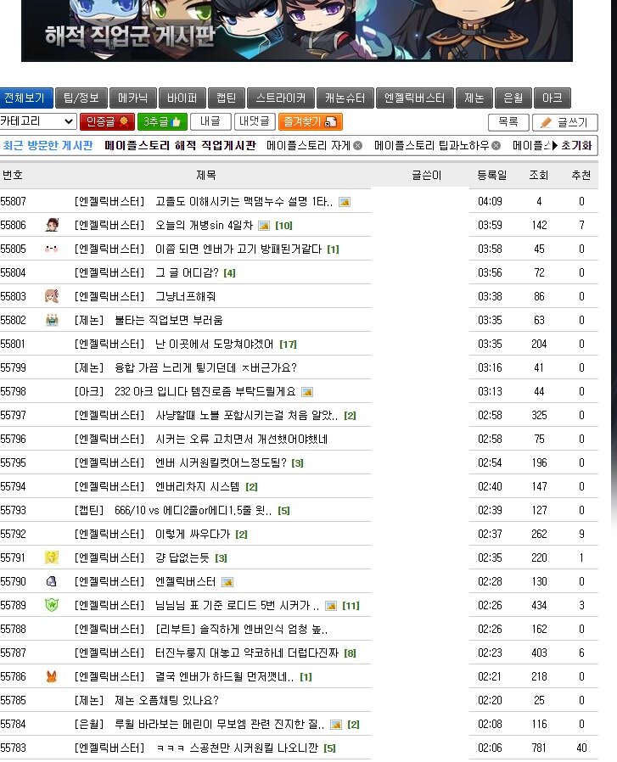617x762 pixels.
Task: Click [은월] category tag on post 55784
Action: 89,724
